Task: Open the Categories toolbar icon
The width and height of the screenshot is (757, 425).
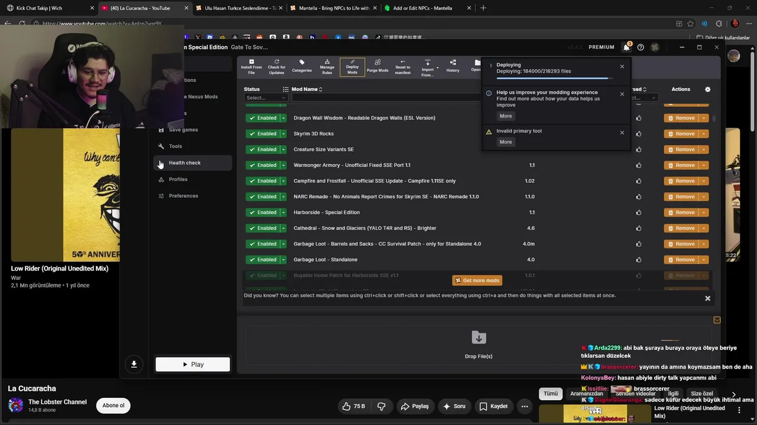Action: tap(302, 67)
